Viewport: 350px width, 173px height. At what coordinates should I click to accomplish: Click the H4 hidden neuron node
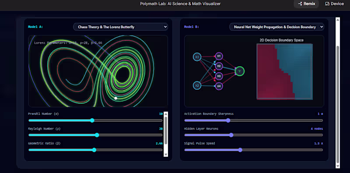pyautogui.click(x=219, y=86)
